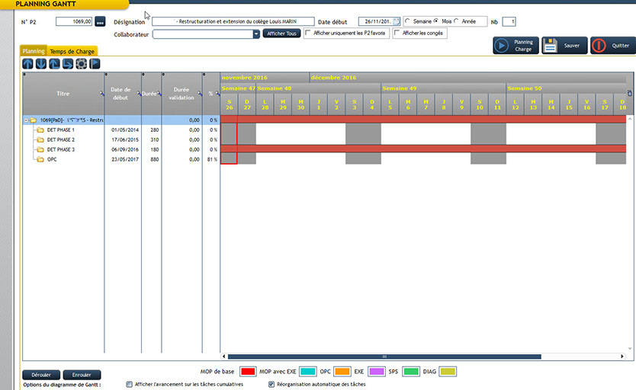
Task: Switch to the Temps de Charge tab
Action: tap(72, 51)
